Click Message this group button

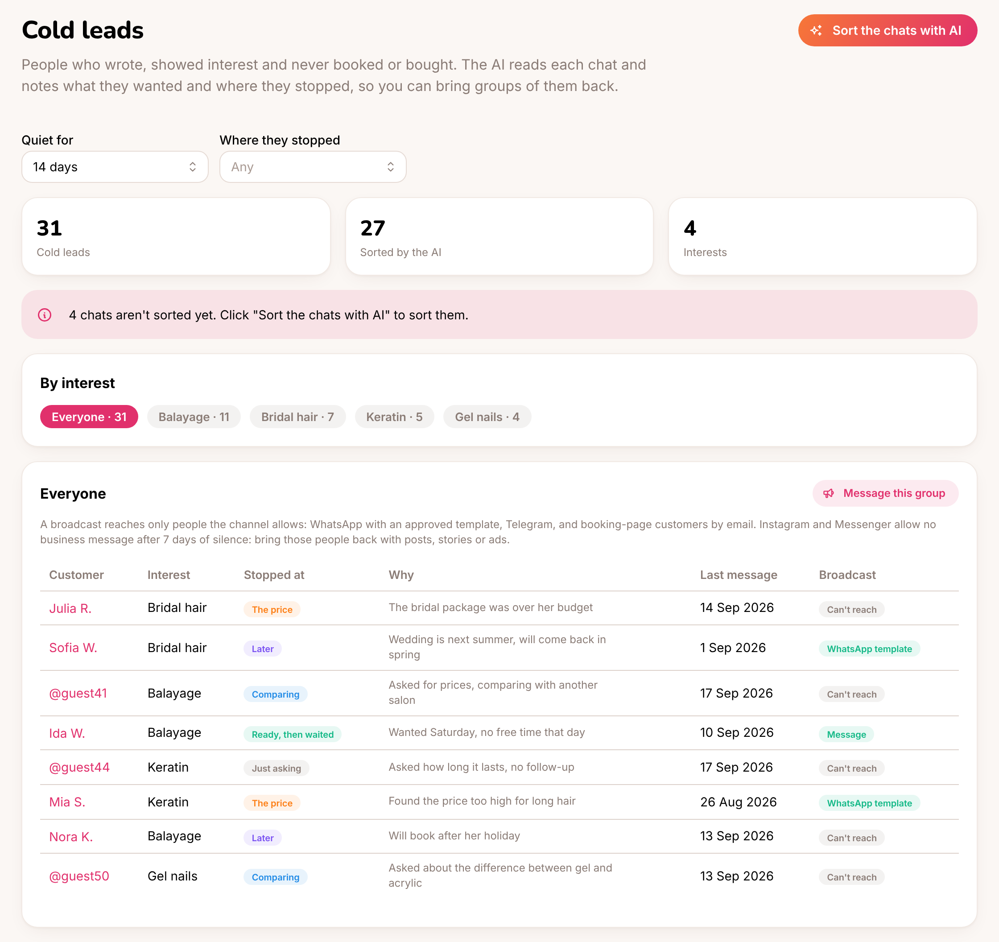point(885,494)
